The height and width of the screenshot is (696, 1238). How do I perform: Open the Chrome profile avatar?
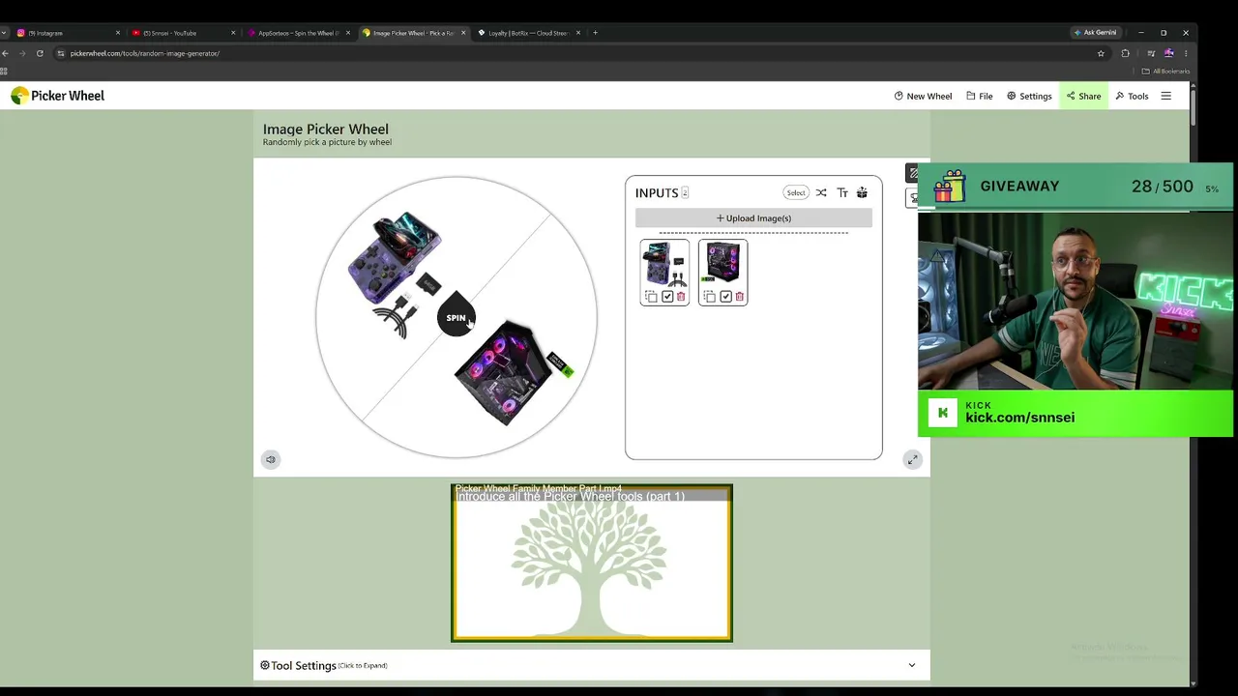(1169, 53)
